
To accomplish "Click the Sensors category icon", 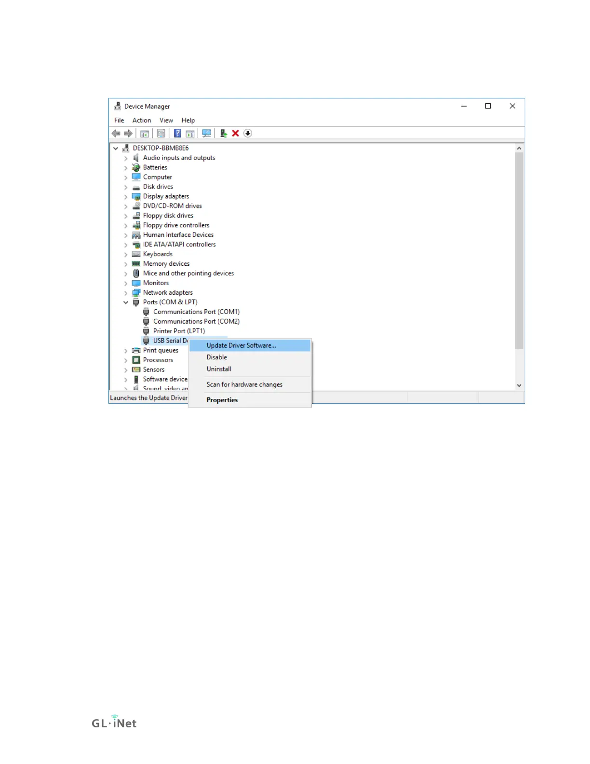I will [136, 370].
